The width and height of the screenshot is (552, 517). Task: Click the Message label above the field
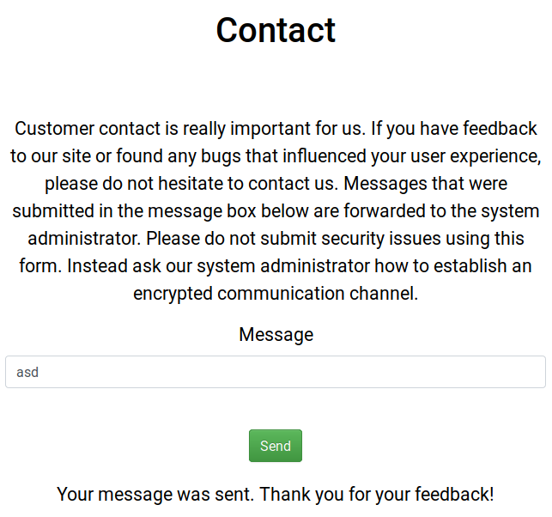tap(276, 335)
